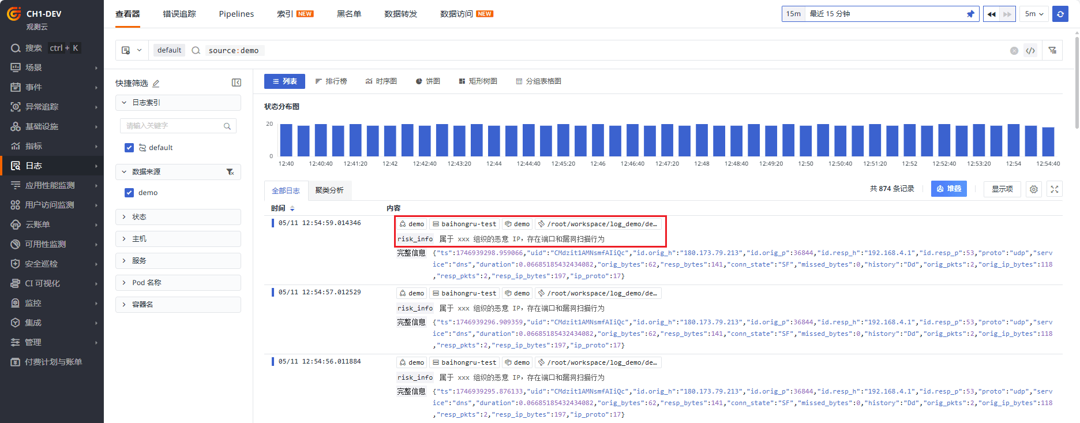Click the clear filter icon by search bar
1080x423 pixels.
(x=1052, y=50)
